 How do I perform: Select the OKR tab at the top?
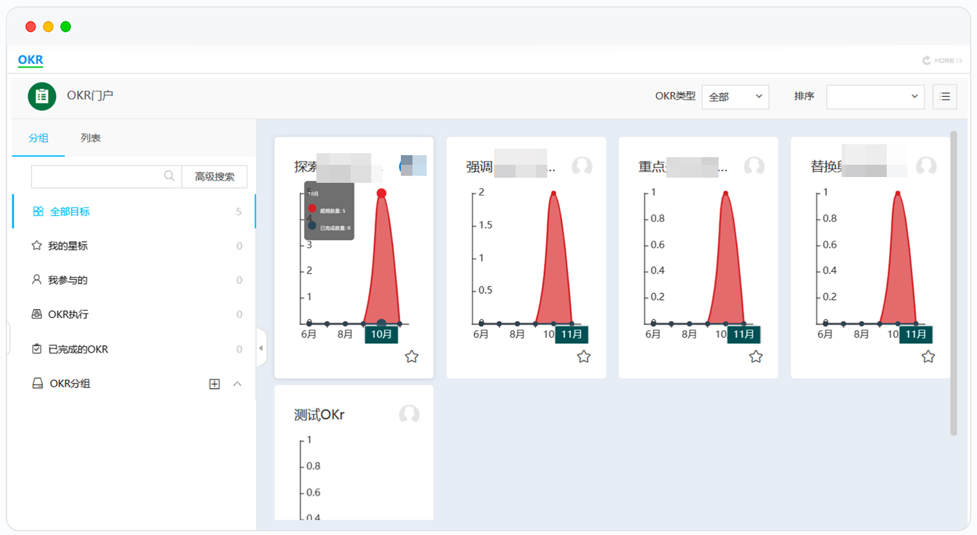[x=30, y=60]
